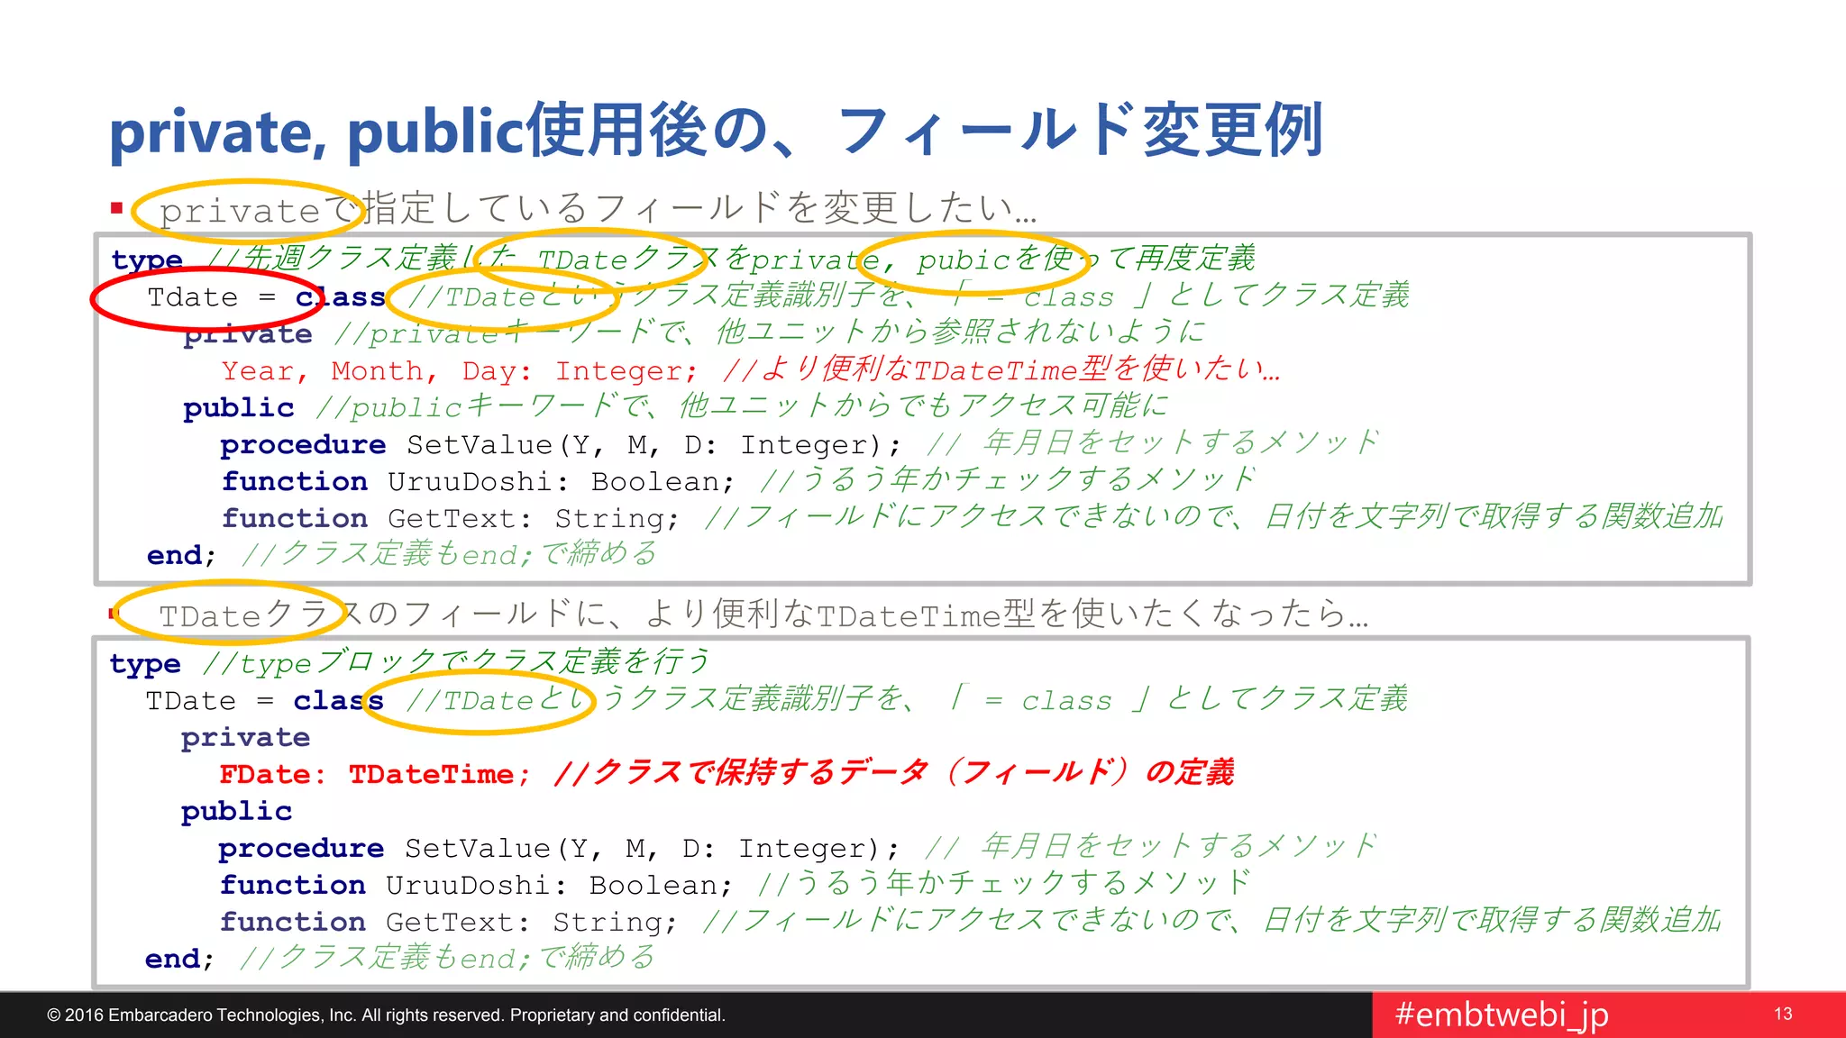Click the public keyword in upper code block
The image size is (1846, 1038).
coord(239,408)
